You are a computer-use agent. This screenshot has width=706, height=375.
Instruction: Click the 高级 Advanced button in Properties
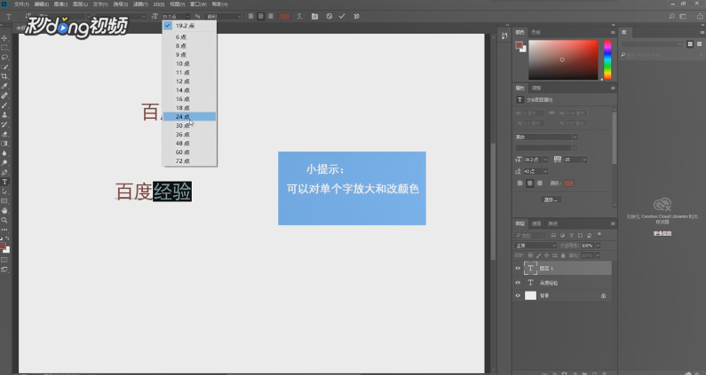(x=551, y=199)
